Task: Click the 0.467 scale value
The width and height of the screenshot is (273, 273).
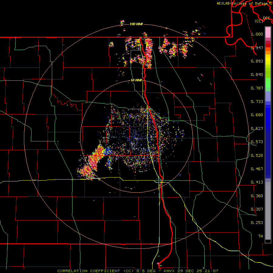Action: tap(257, 169)
